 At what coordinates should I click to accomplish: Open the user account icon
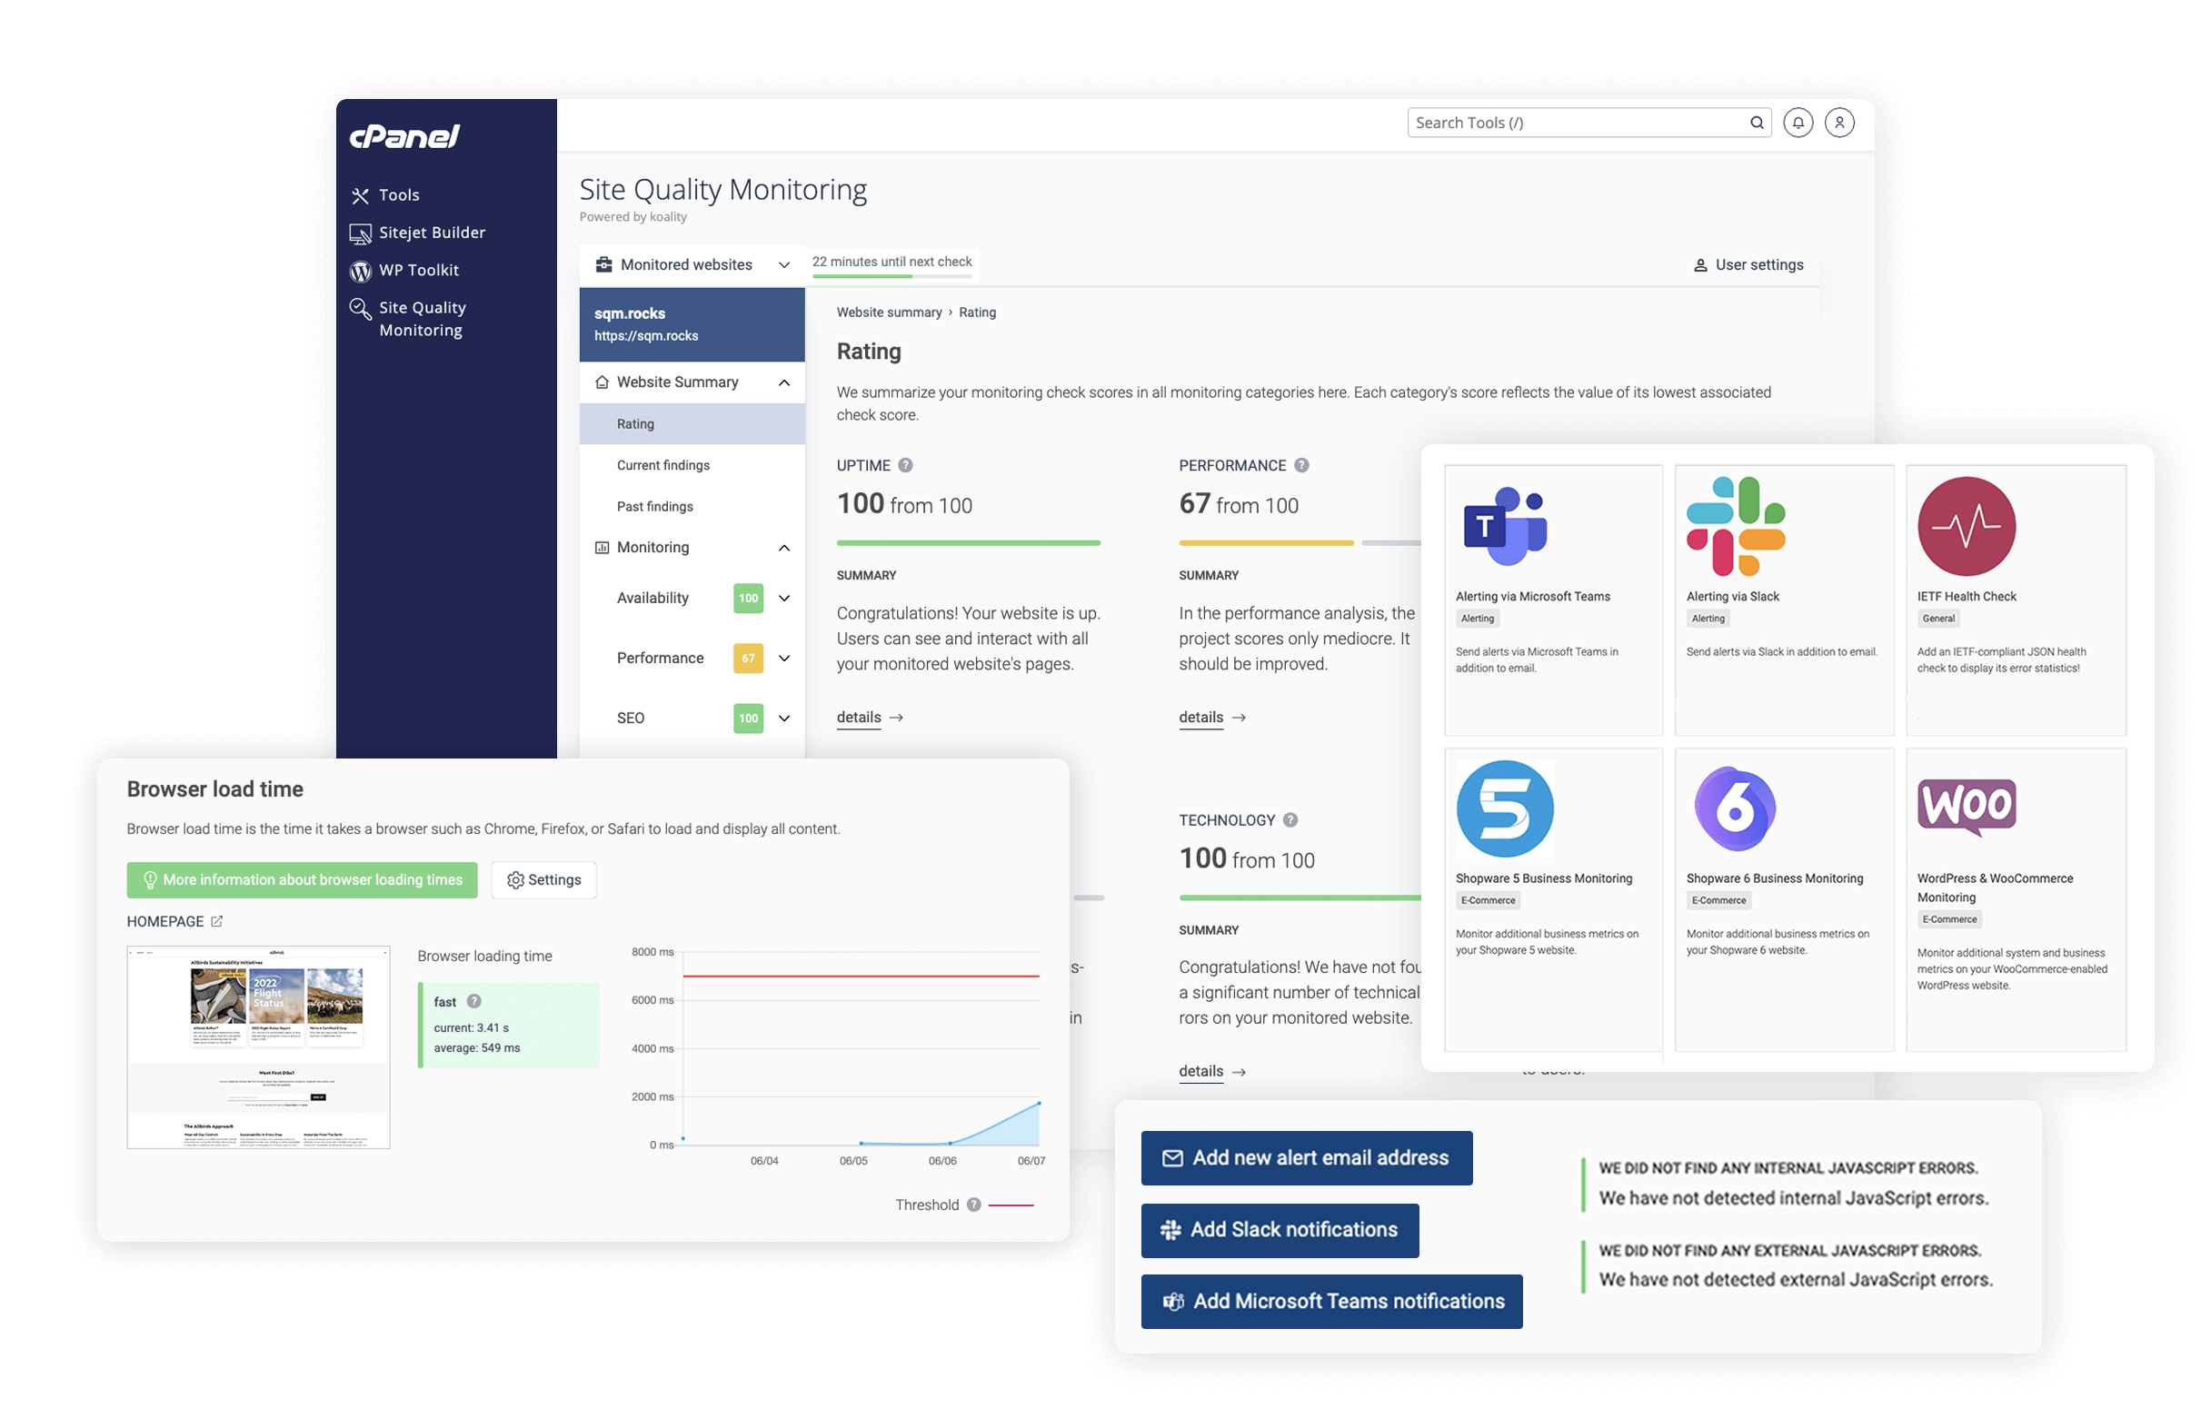click(x=1840, y=123)
